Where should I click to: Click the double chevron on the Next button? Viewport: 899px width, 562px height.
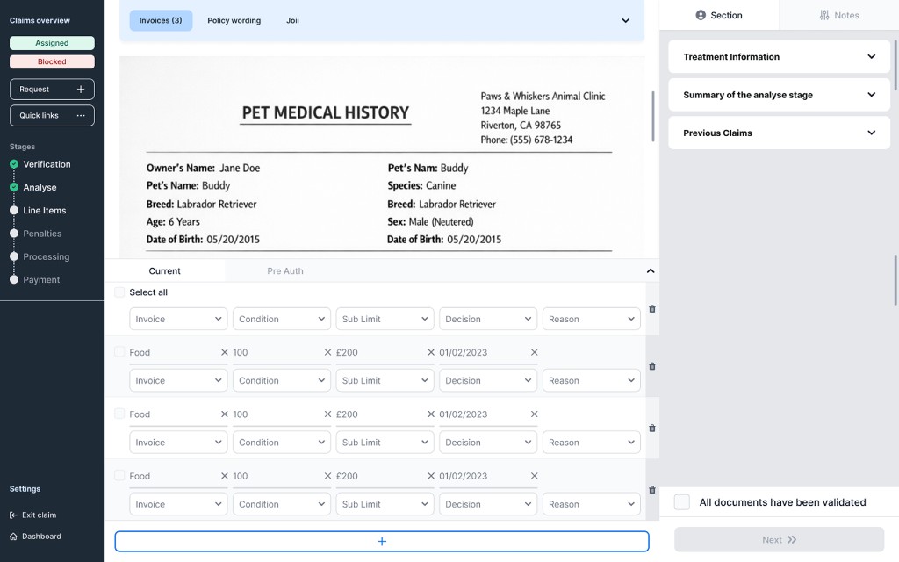[x=792, y=540]
